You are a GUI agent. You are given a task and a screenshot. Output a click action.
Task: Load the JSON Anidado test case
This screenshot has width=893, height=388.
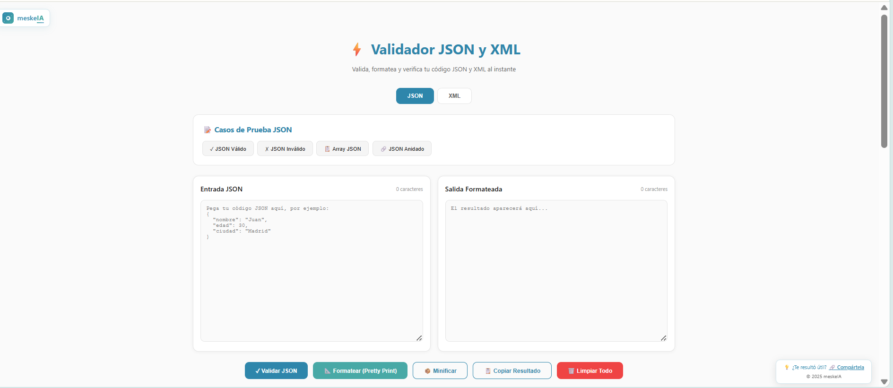(x=402, y=149)
